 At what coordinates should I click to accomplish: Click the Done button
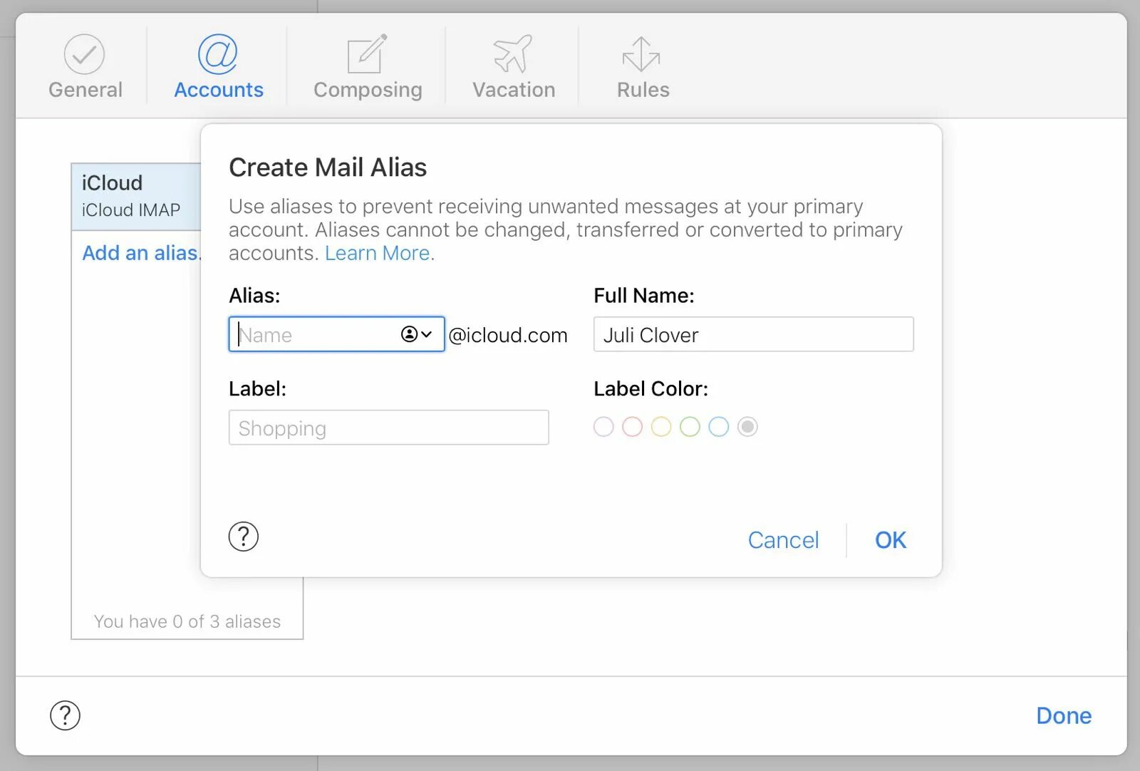pos(1064,715)
